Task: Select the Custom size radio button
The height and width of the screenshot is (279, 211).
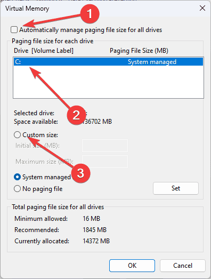Action: click(17, 135)
